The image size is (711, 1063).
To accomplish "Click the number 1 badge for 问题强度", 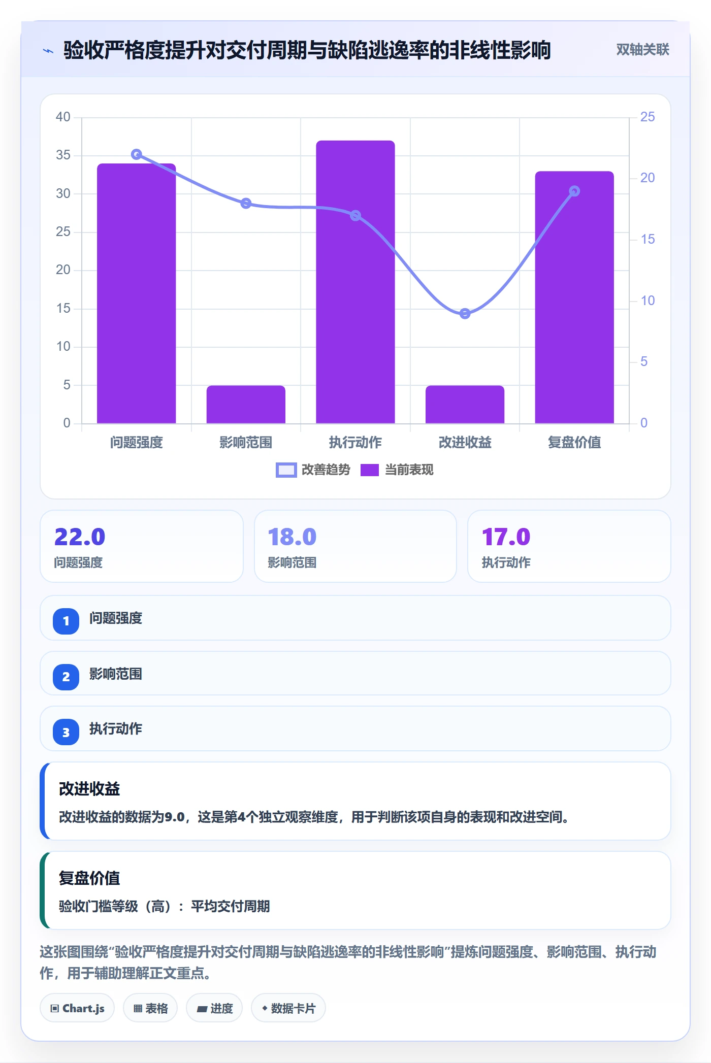I will (66, 621).
